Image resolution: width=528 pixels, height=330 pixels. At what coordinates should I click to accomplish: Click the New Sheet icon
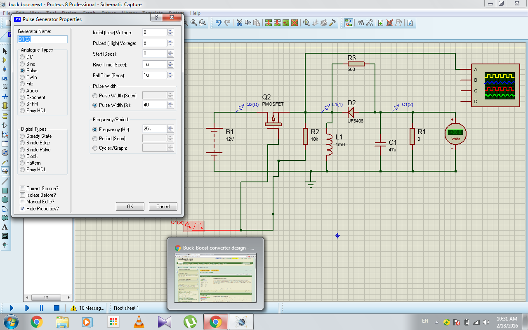[x=381, y=23]
